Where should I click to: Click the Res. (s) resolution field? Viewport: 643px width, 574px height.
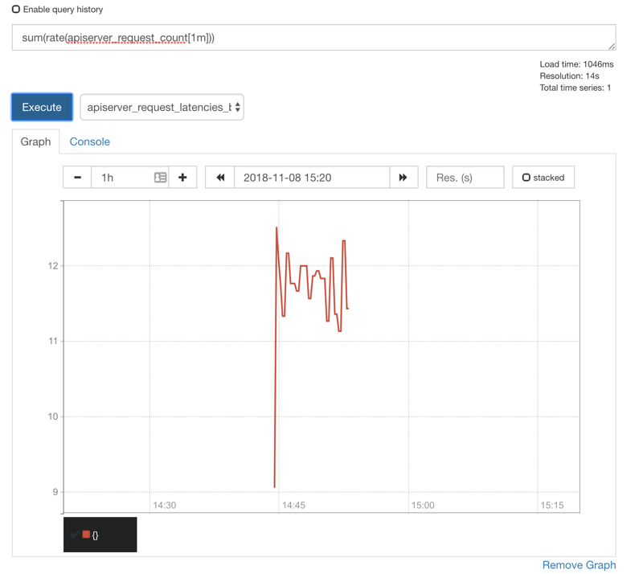[x=465, y=177]
